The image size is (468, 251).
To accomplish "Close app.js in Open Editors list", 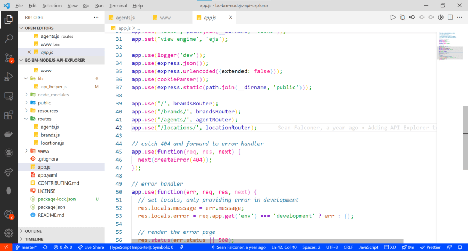I will (29, 52).
